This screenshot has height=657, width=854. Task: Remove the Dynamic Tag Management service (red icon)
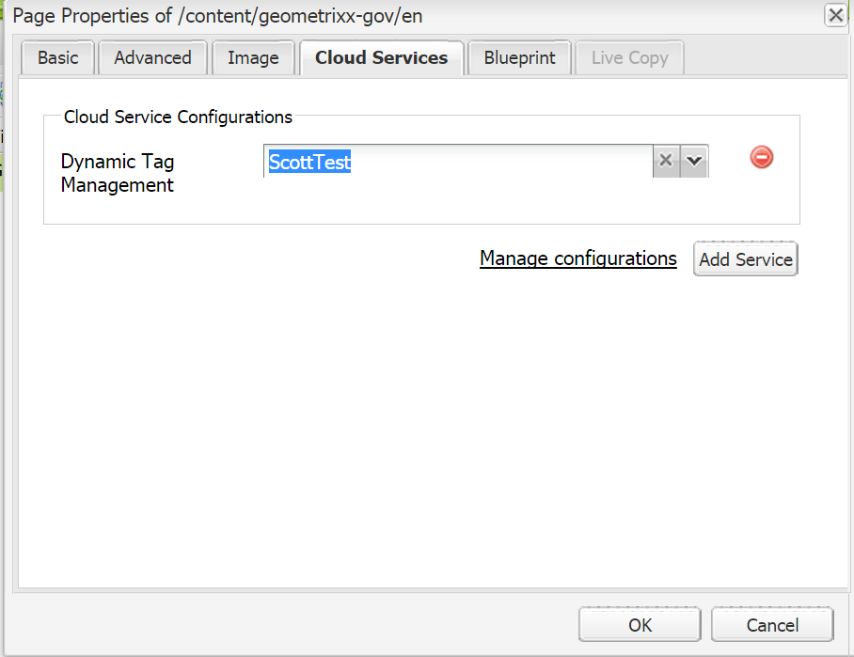pyautogui.click(x=761, y=158)
